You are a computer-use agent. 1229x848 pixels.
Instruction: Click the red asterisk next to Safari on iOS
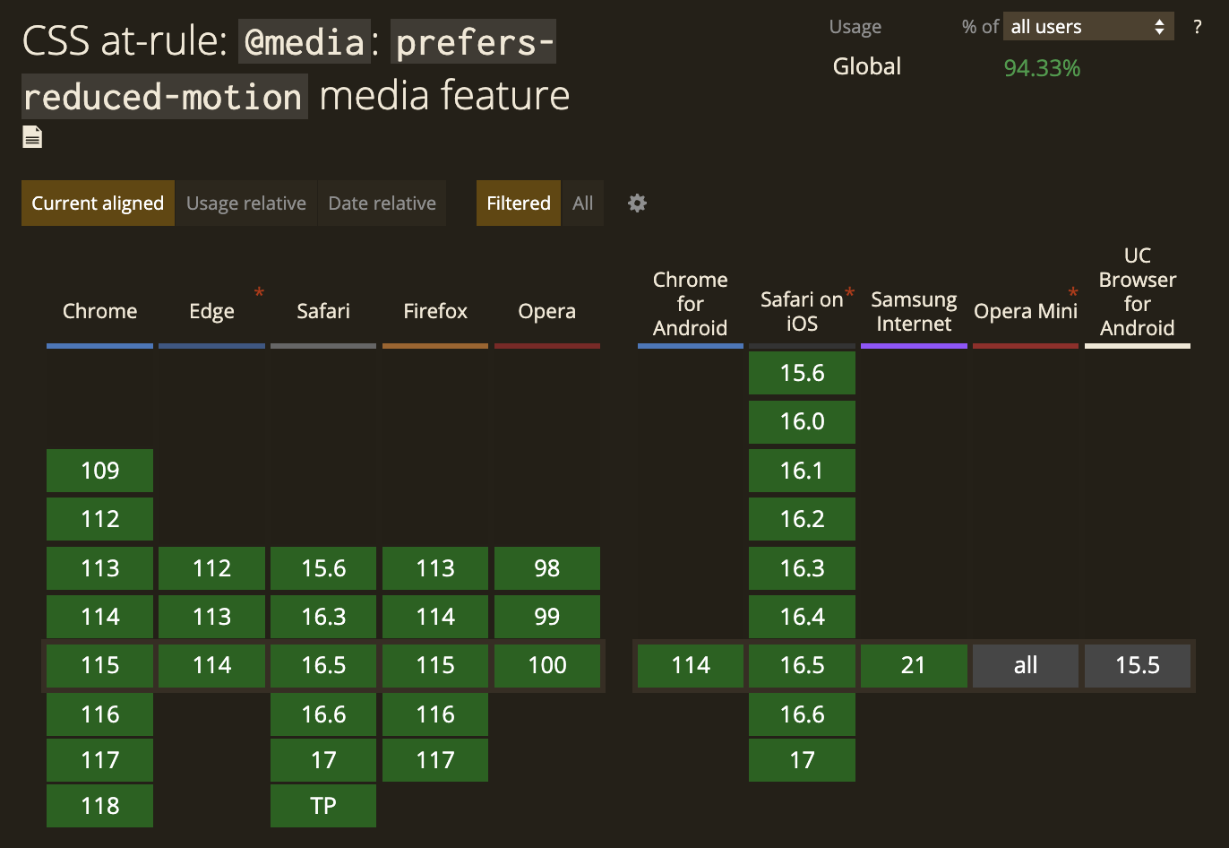[848, 290]
